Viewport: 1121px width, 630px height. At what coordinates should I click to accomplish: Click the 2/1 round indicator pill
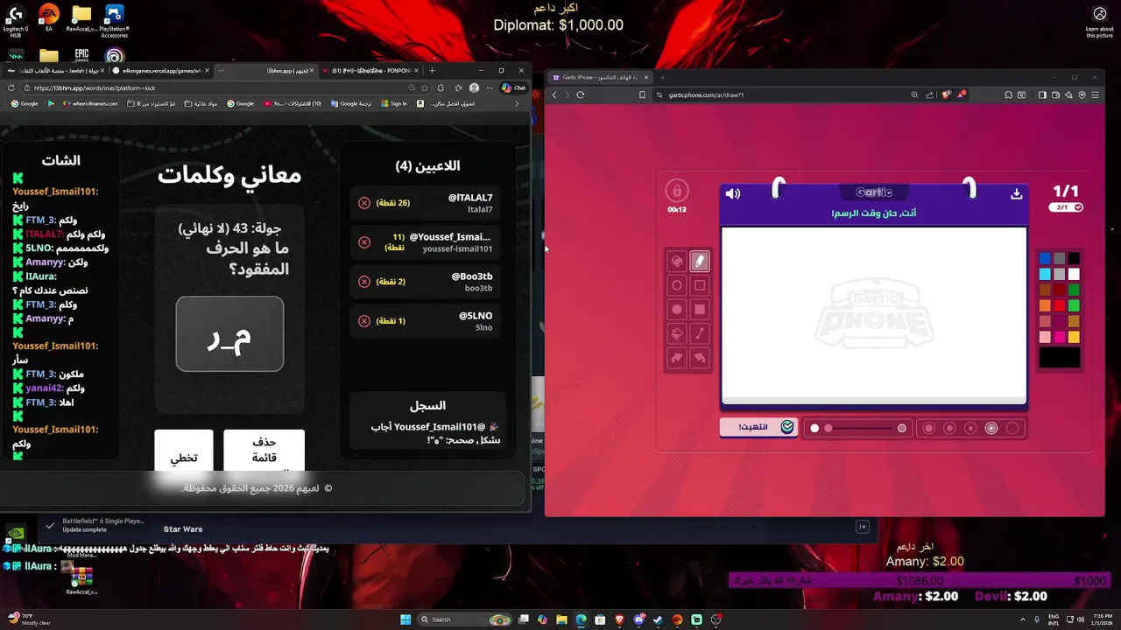click(x=1066, y=207)
